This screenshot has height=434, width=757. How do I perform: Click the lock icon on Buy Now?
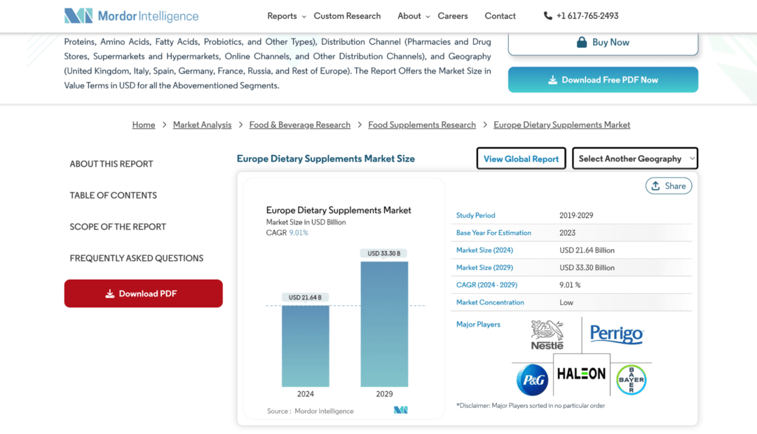(x=582, y=42)
